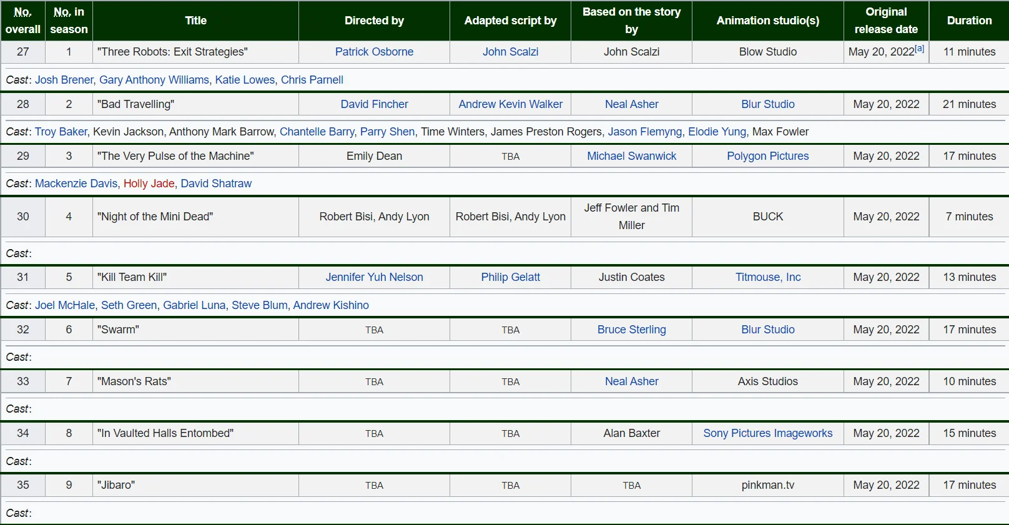Image resolution: width=1009 pixels, height=525 pixels.
Task: Follow the David Fincher link
Action: point(374,104)
